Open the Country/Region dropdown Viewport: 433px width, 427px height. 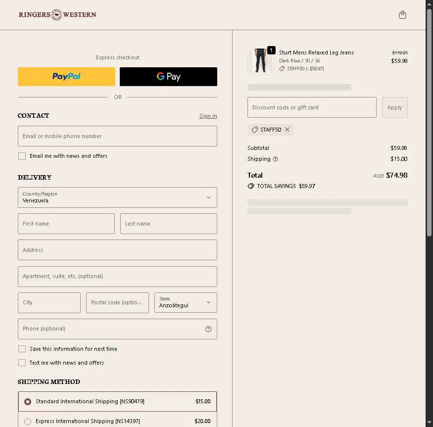point(117,197)
